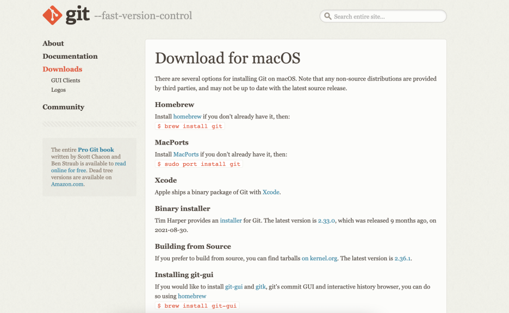This screenshot has height=313, width=509.
Task: Click the sudo port install git command
Action: point(199,164)
